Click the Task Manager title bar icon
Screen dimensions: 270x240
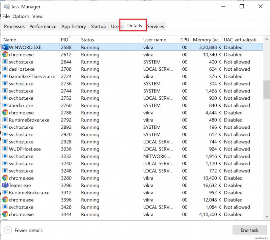6,6
